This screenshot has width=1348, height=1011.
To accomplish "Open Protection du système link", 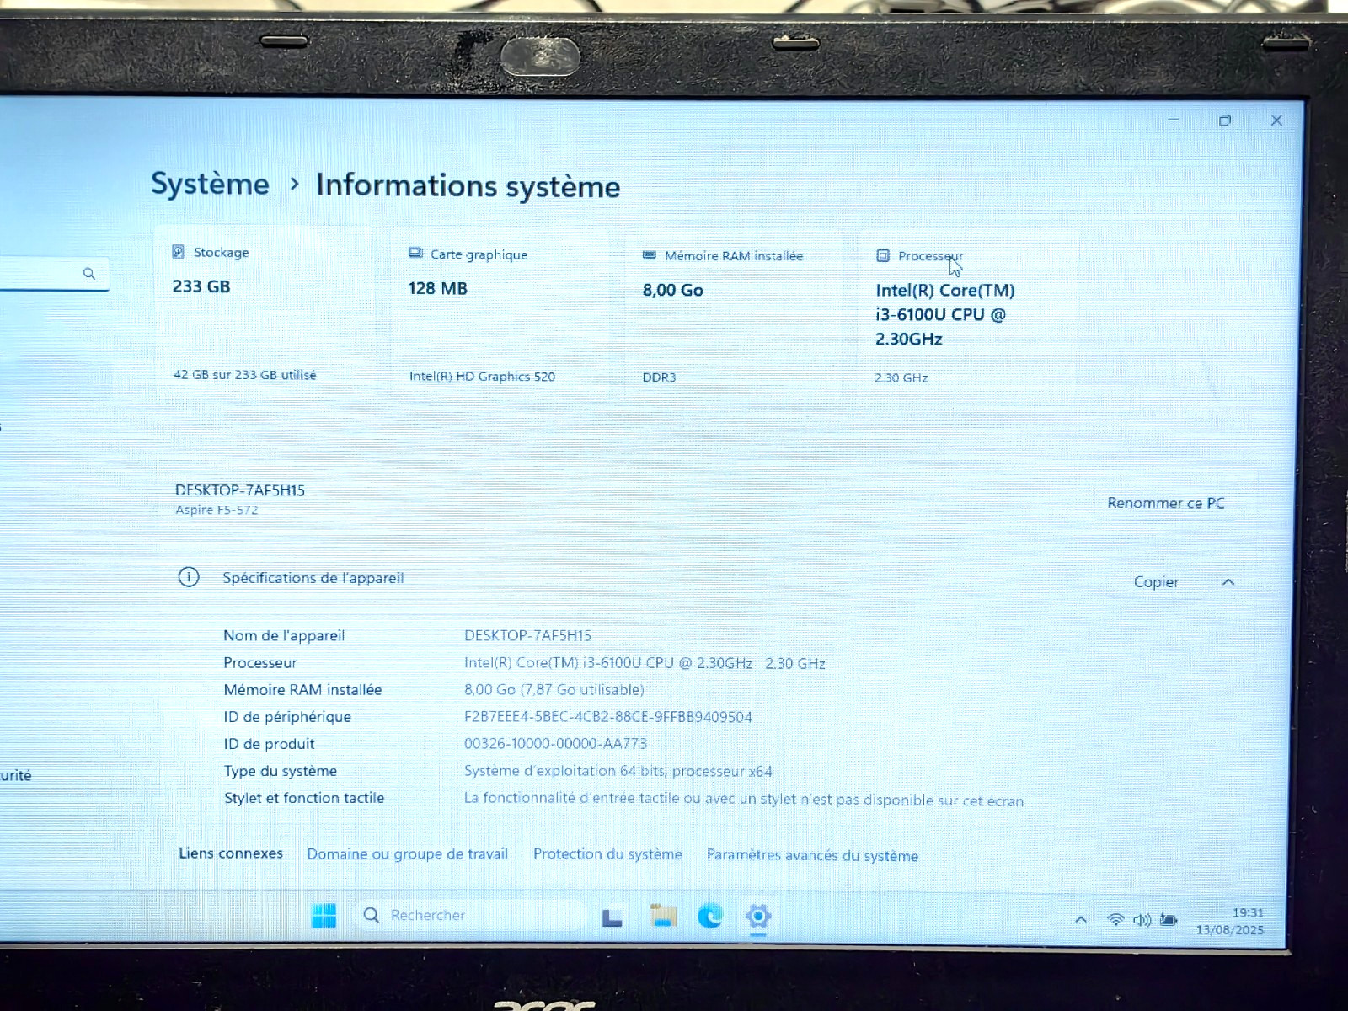I will click(607, 853).
